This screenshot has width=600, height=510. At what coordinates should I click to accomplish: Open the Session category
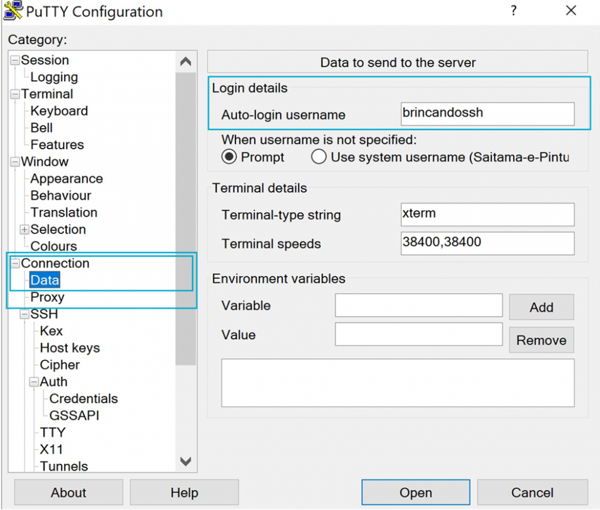45,60
